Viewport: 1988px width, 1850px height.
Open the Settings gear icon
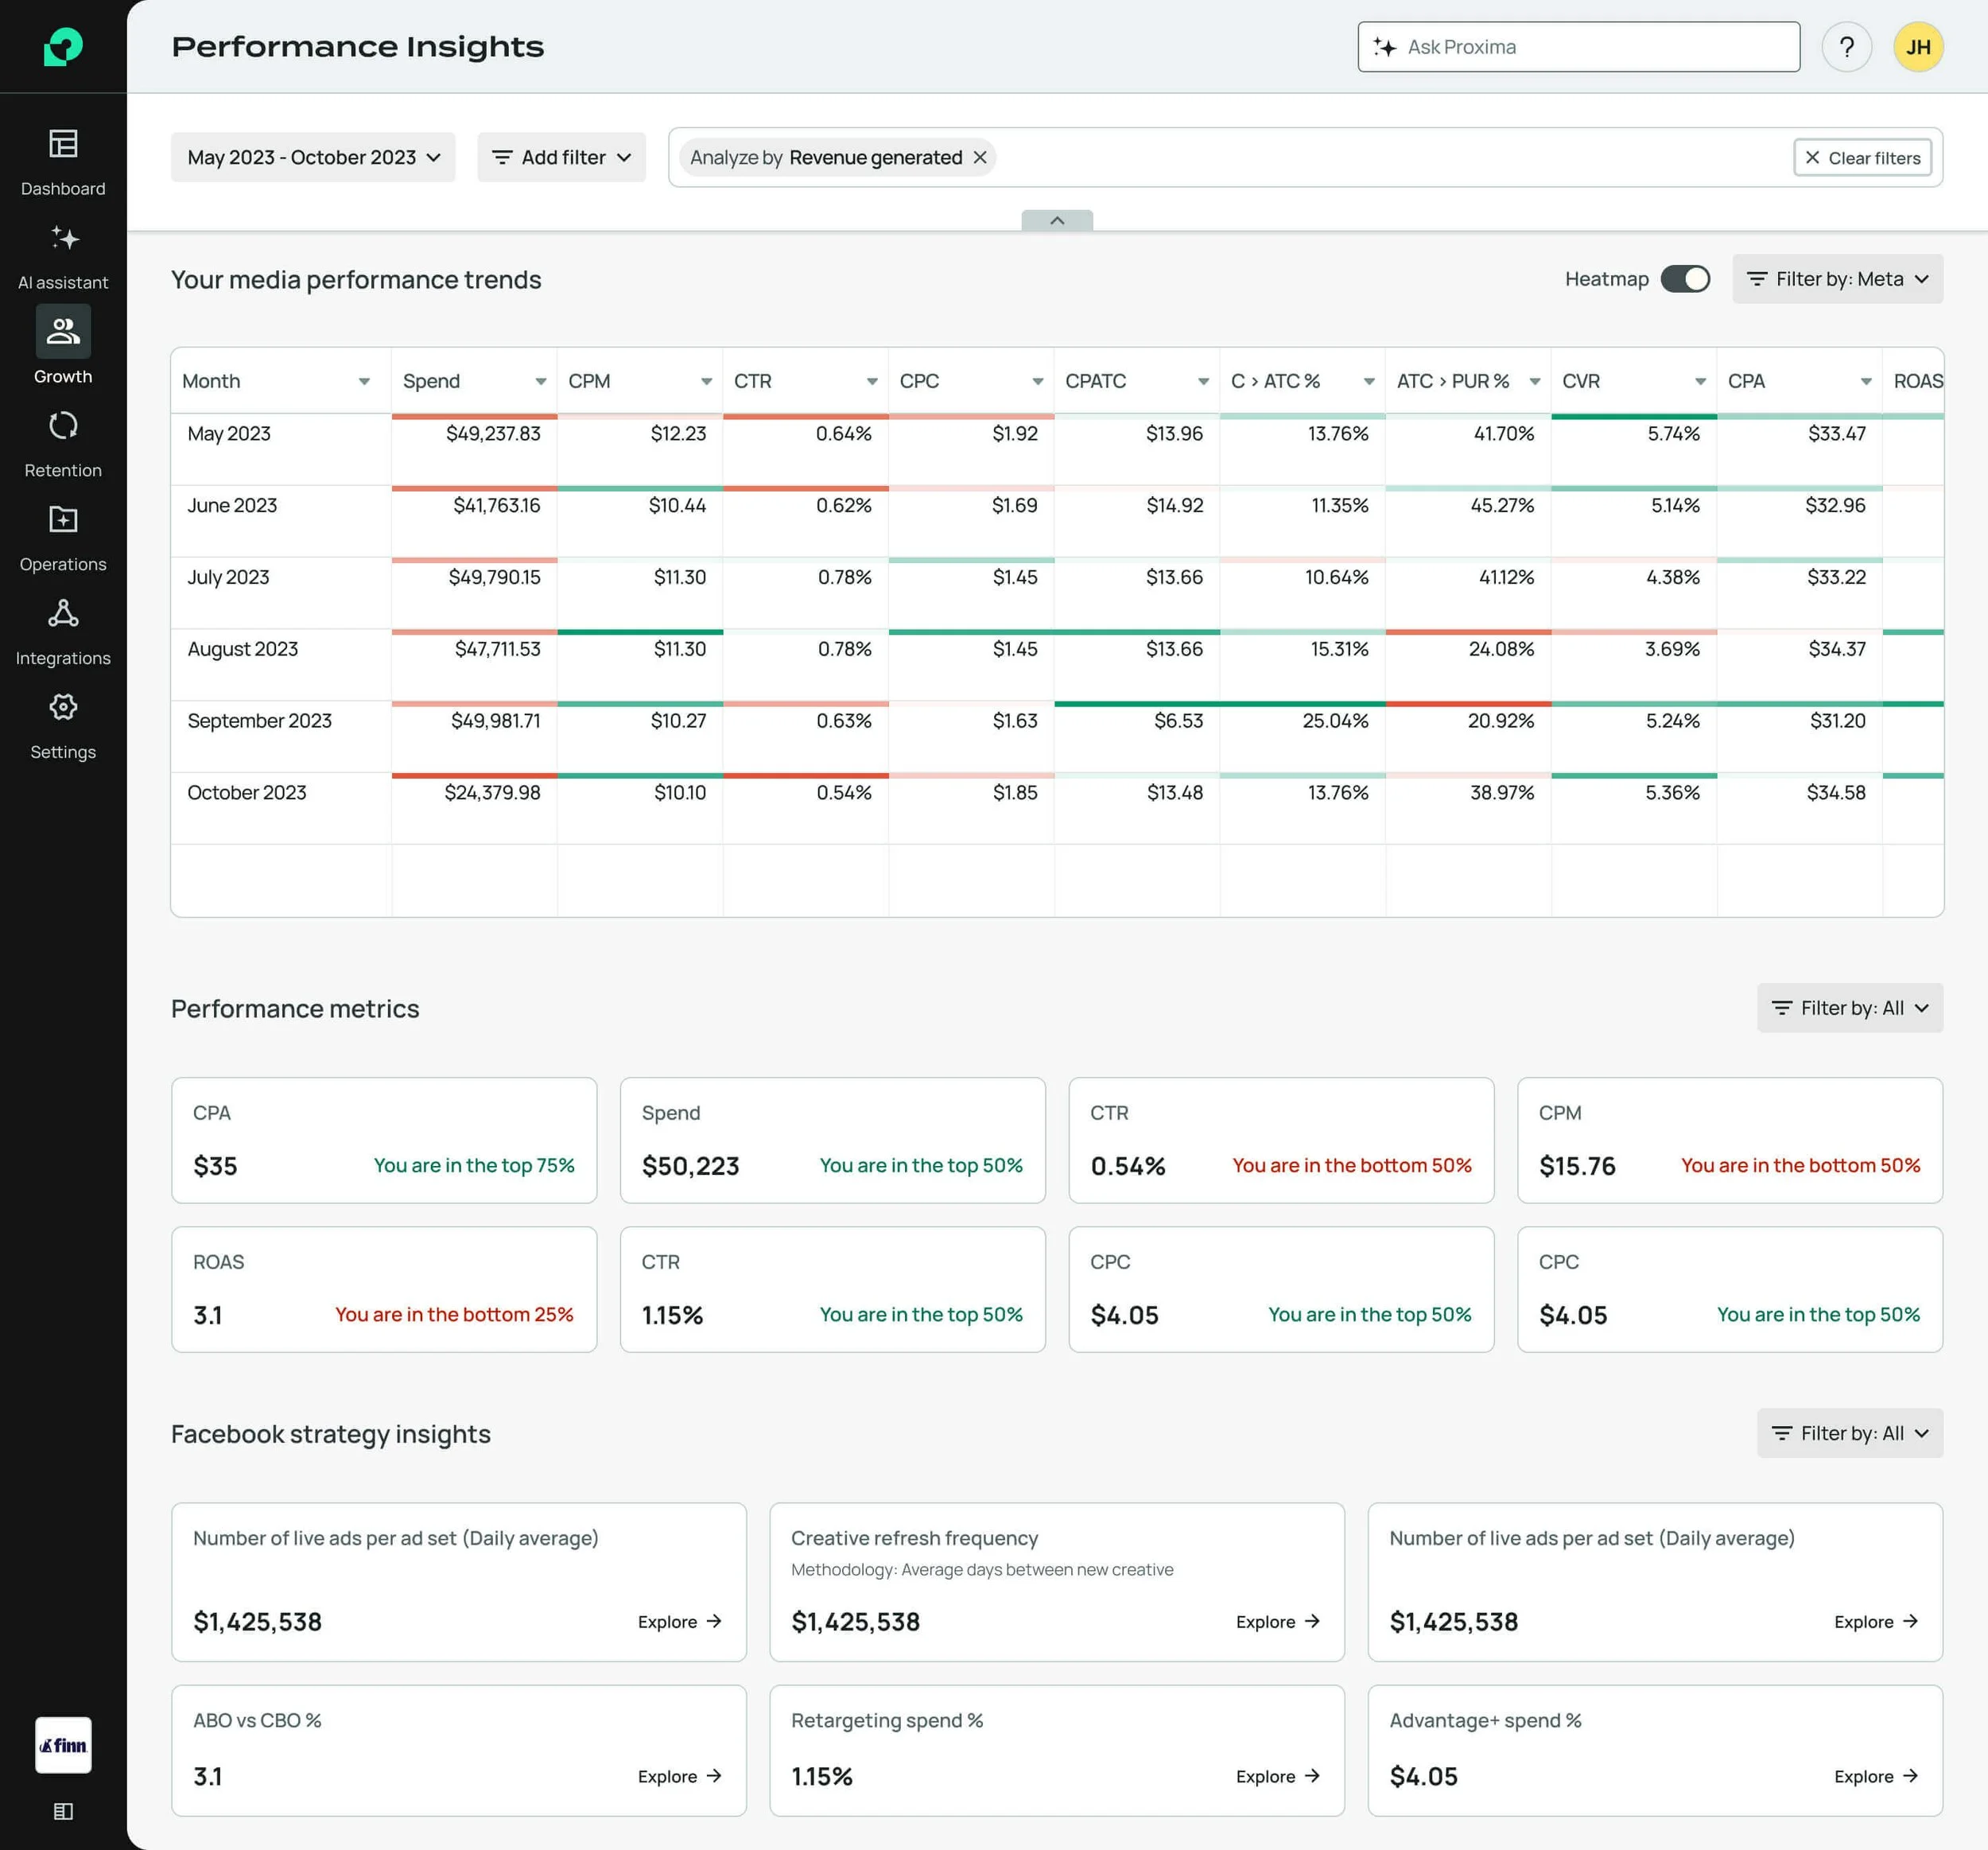63,708
